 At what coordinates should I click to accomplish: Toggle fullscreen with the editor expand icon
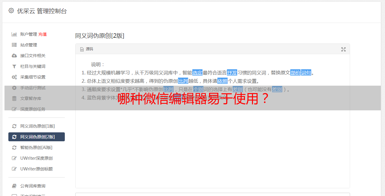[343, 49]
